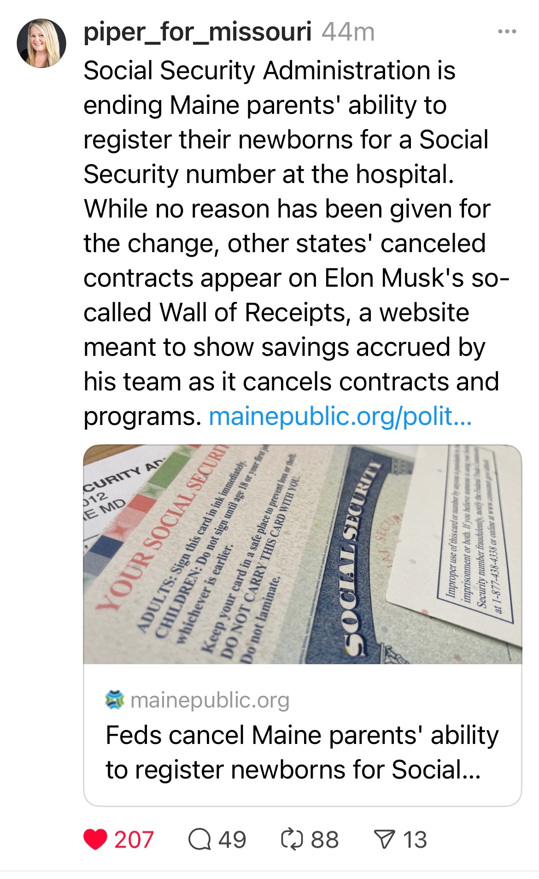Open piper_for_missouri's profile picture

[x=41, y=43]
